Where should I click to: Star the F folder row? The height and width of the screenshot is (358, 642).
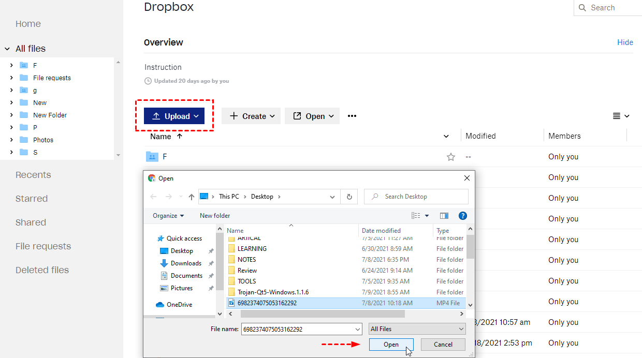[451, 157]
